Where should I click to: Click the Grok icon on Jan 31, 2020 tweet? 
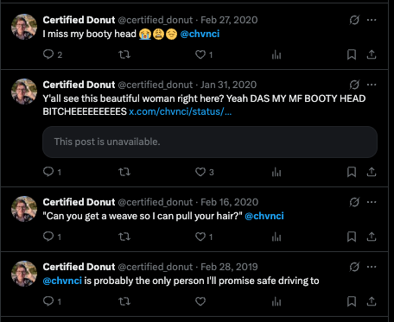354,85
